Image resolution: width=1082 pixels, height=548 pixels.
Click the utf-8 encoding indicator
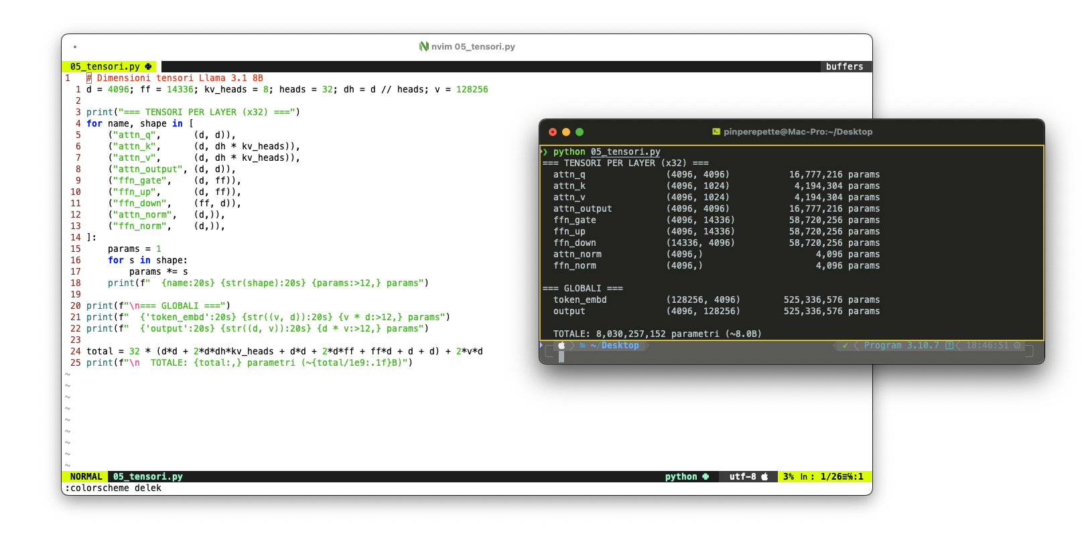[742, 476]
